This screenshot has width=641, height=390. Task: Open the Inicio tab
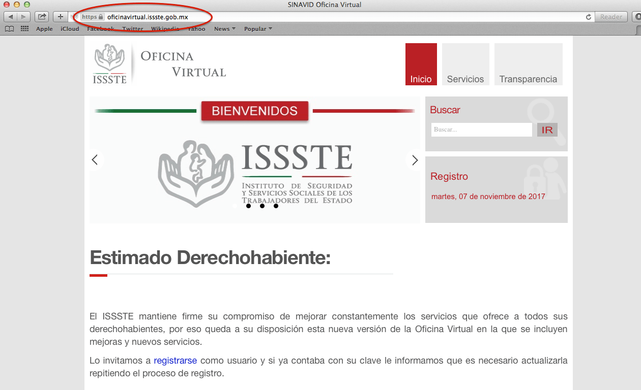click(x=421, y=64)
